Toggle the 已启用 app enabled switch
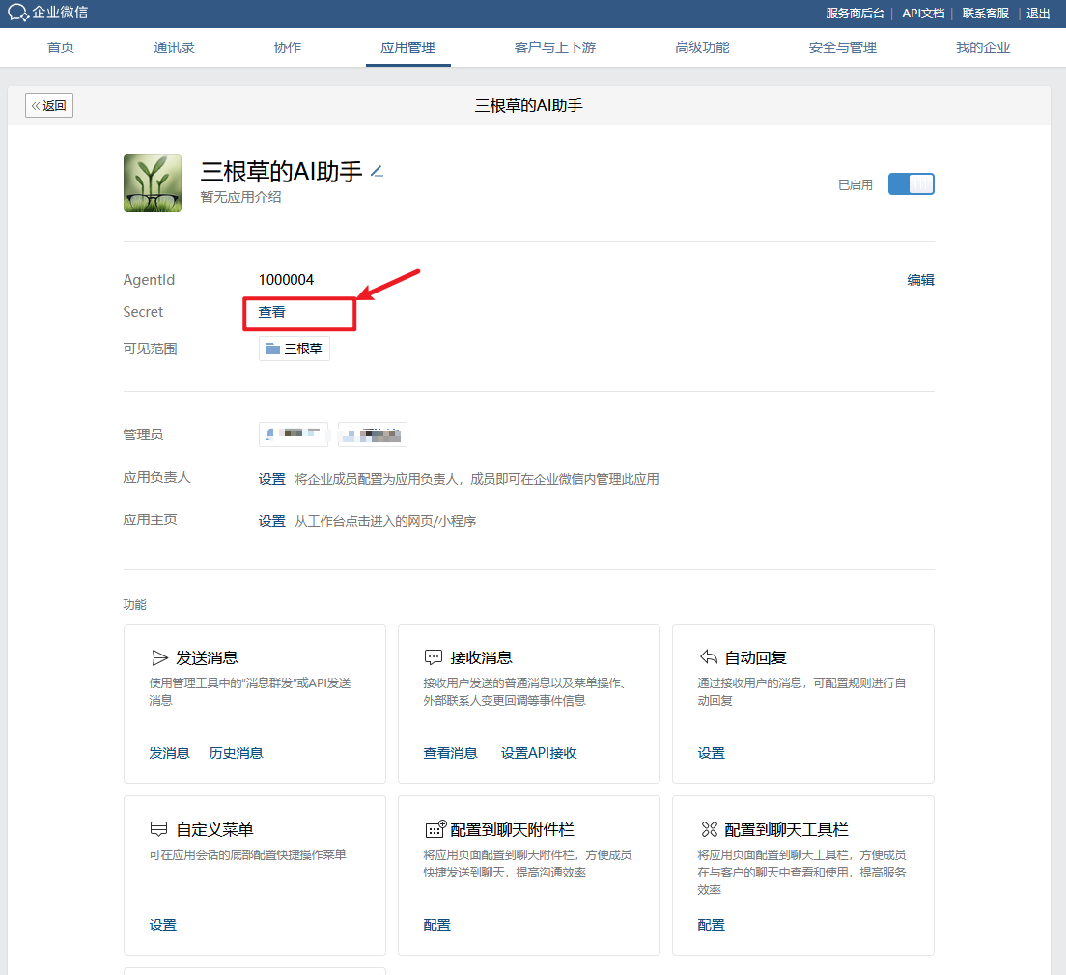Viewport: 1066px width, 975px height. [911, 184]
